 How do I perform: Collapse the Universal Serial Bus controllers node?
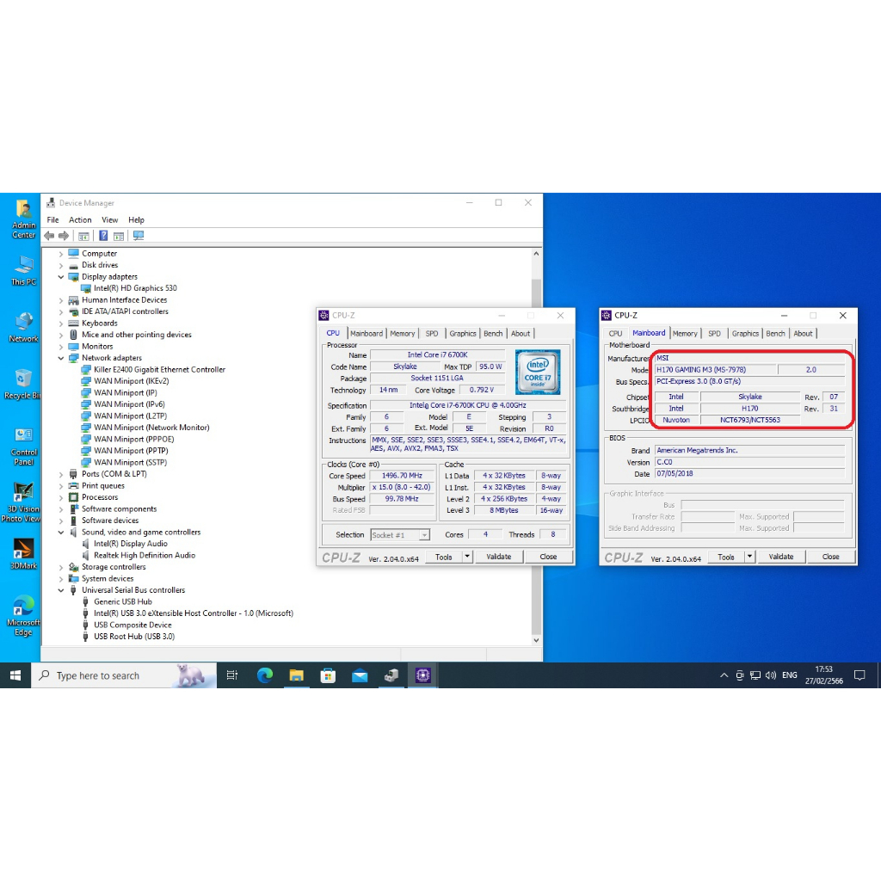pyautogui.click(x=61, y=590)
